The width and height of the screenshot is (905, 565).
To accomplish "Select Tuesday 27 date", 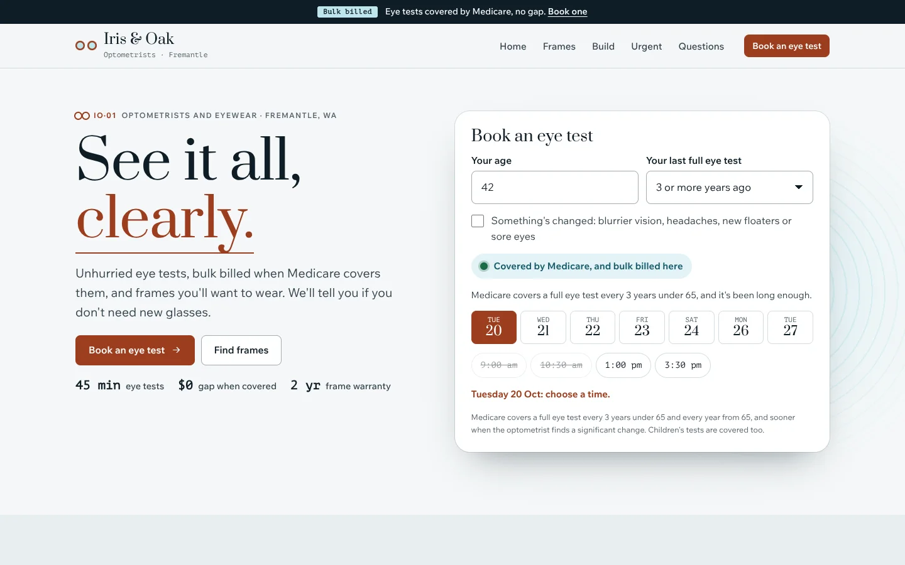I will 790,327.
